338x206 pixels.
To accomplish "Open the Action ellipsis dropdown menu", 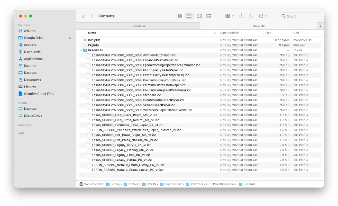I will (263, 16).
